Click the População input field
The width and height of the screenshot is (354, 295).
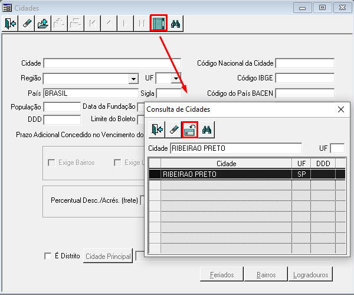[x=62, y=107]
